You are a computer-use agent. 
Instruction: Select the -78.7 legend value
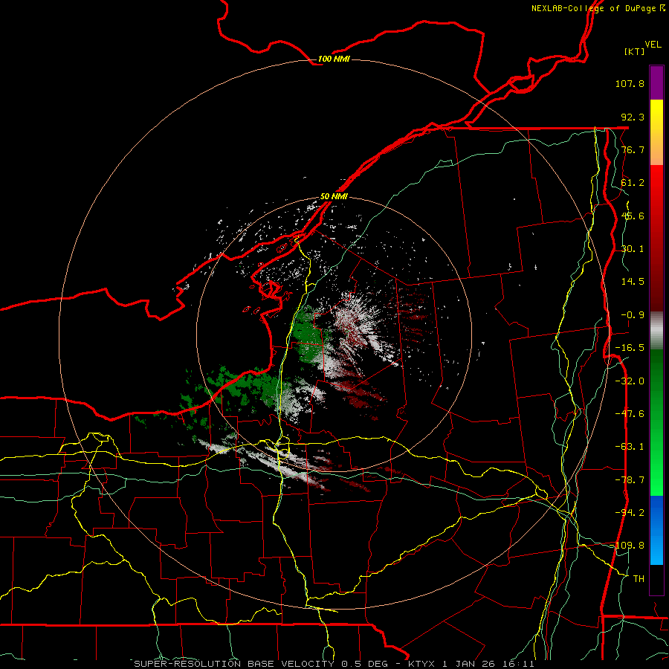[x=630, y=480]
